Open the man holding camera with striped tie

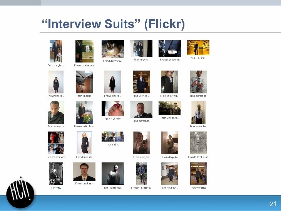click(198, 82)
